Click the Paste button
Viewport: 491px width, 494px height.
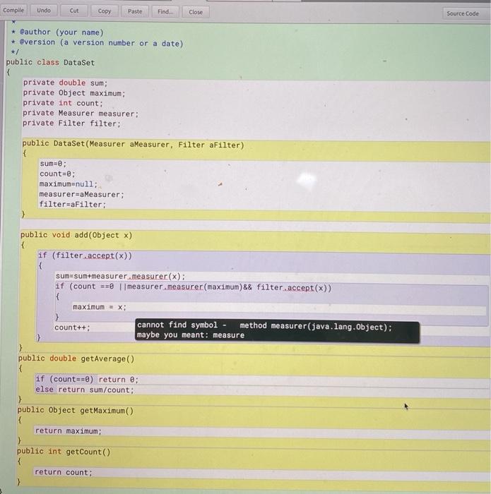(x=135, y=11)
